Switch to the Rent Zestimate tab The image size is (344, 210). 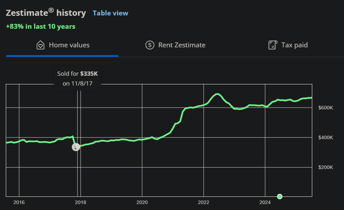coord(175,45)
